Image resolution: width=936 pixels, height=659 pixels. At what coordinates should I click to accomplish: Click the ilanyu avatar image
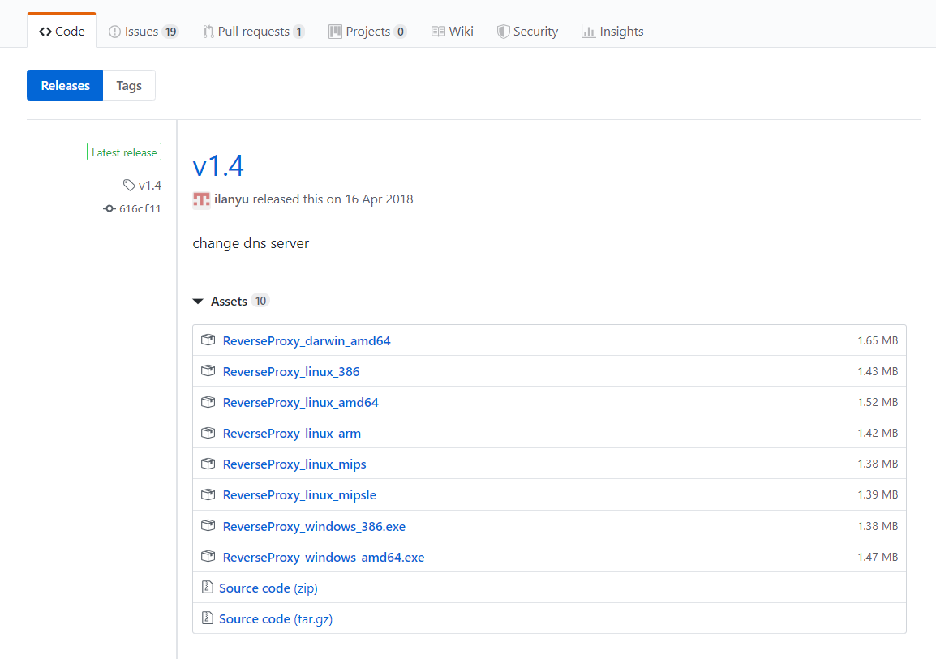201,199
